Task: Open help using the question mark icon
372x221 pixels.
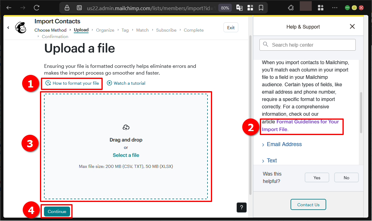Action: coord(241,207)
